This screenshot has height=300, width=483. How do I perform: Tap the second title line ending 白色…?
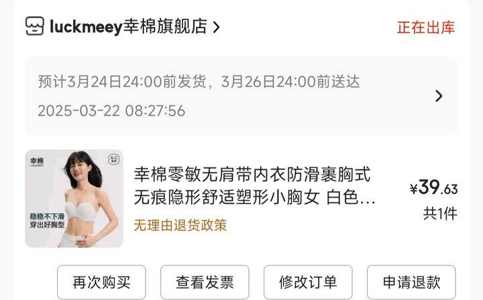pos(255,198)
